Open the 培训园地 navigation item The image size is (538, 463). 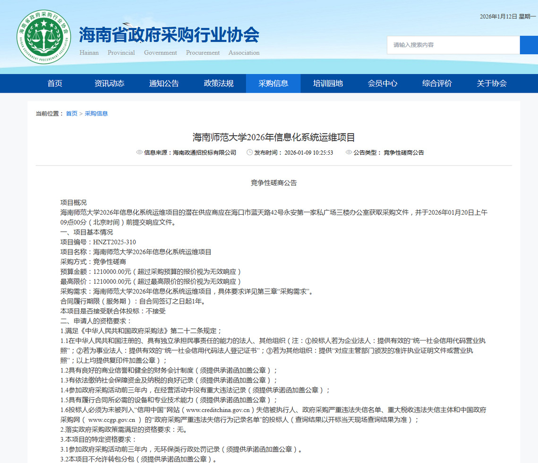(x=328, y=83)
